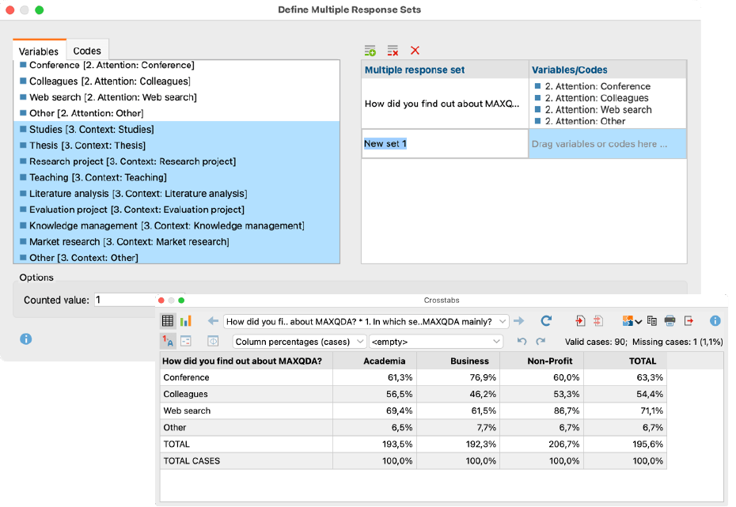Viewport: 736px width, 507px height.
Task: Refresh the Crosstabs results
Action: pos(546,321)
